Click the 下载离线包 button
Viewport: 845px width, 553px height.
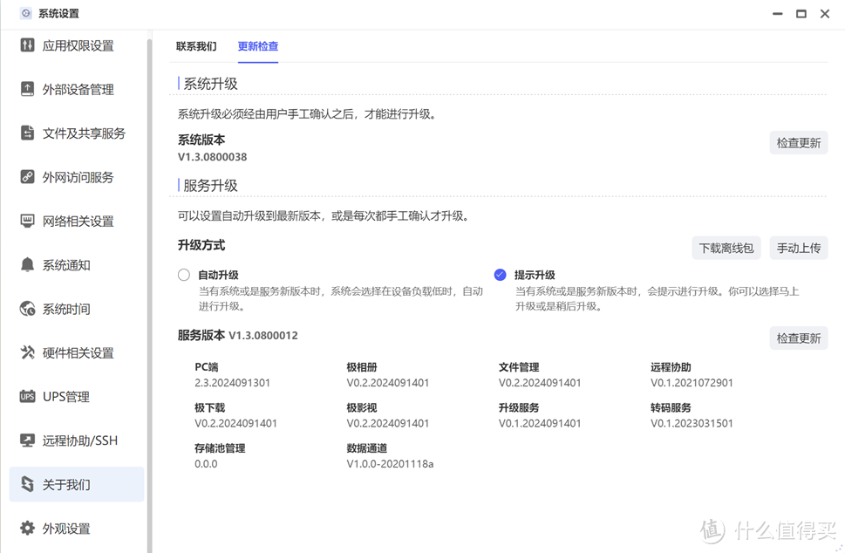pyautogui.click(x=726, y=248)
